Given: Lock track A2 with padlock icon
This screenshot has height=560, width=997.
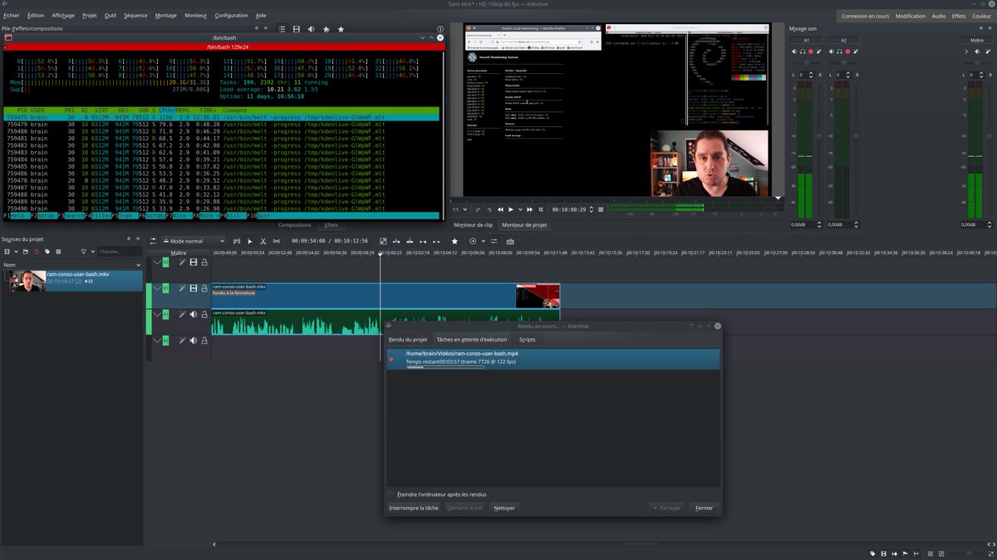Looking at the screenshot, I should [204, 341].
